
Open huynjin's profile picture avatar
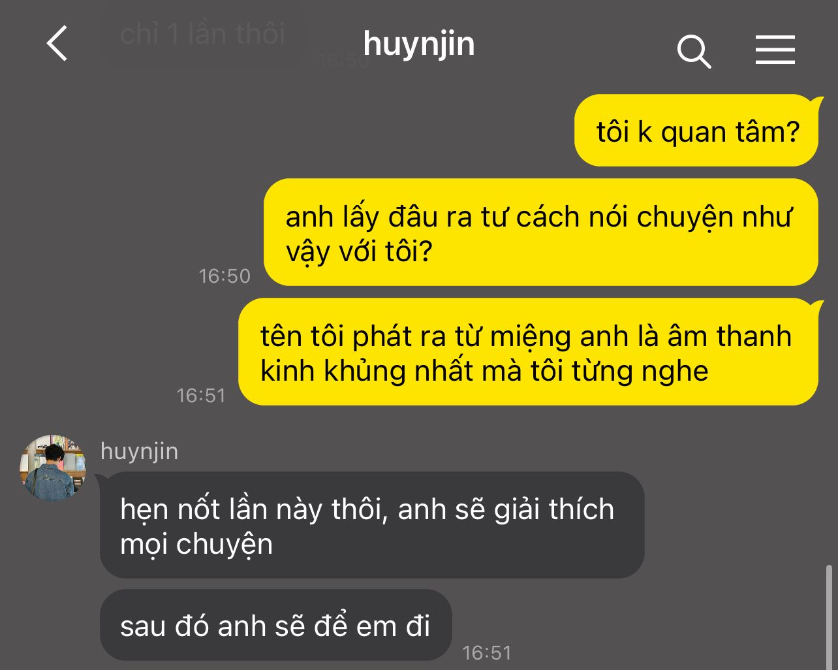click(x=54, y=468)
